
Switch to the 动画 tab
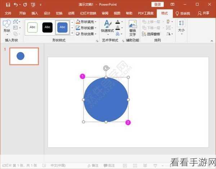tap(71, 13)
